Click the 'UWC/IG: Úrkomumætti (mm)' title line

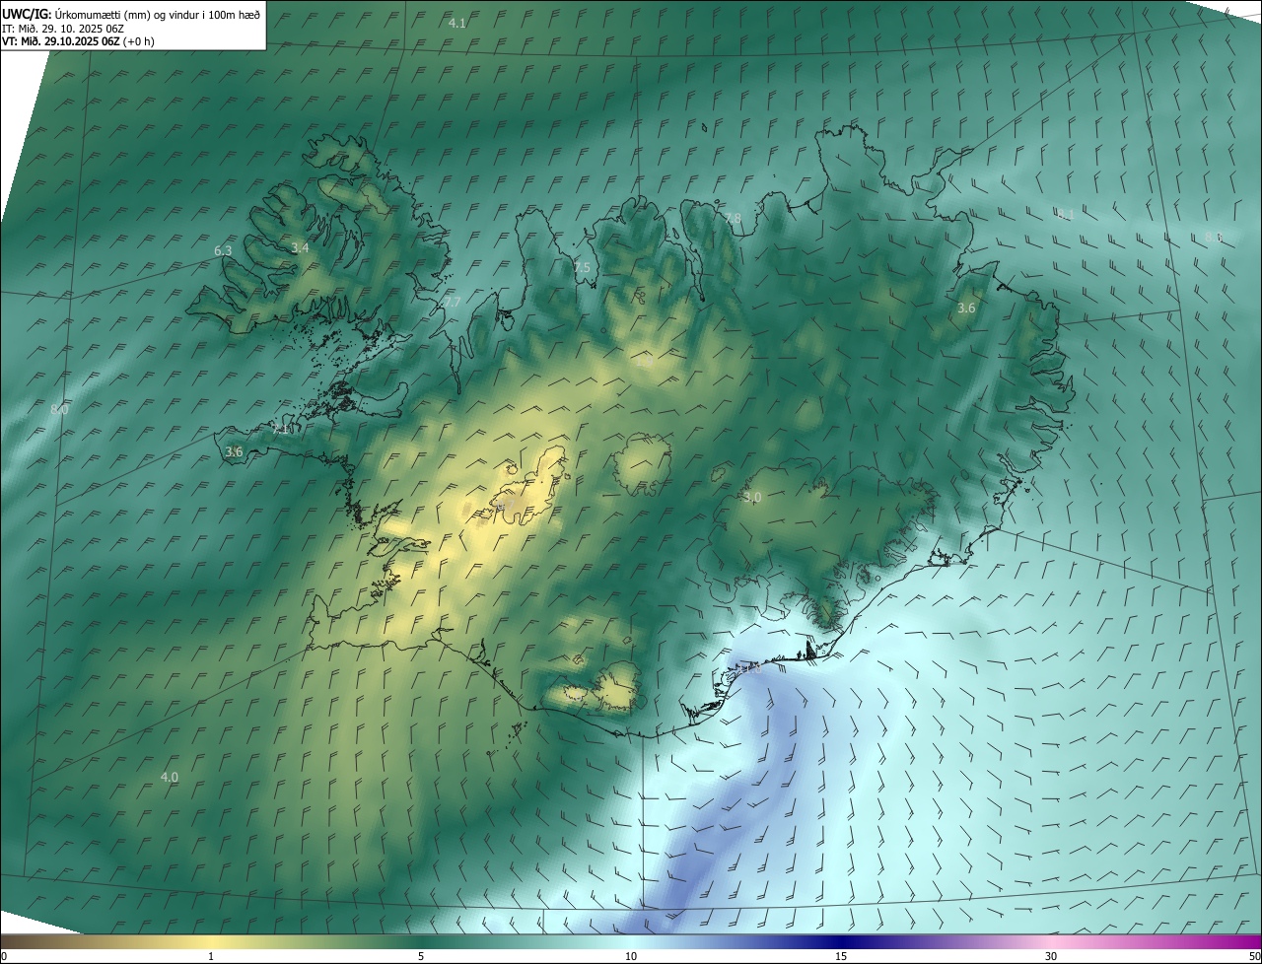(x=132, y=15)
